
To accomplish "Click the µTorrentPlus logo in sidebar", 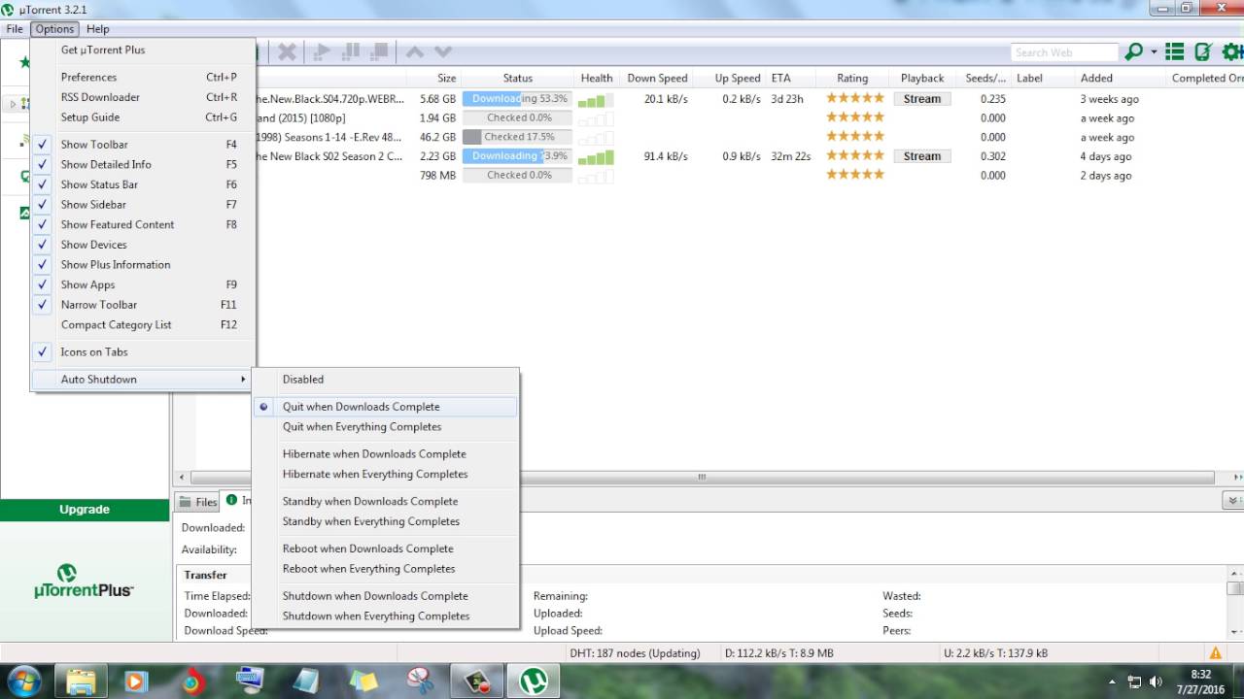I will point(84,581).
